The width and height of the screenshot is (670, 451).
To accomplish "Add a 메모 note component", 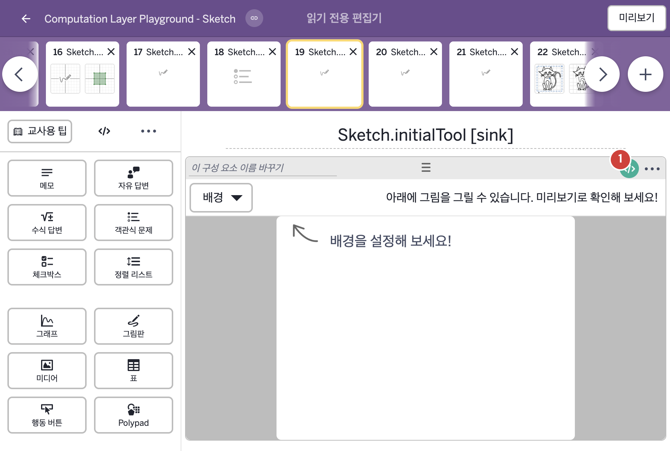I will tap(47, 178).
